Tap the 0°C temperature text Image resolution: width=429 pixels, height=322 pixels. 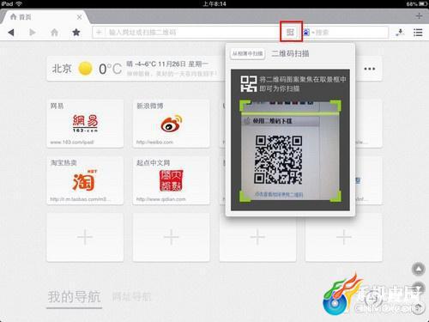(110, 69)
